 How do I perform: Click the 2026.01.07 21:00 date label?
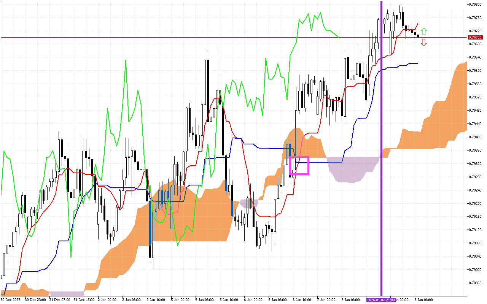coord(381,300)
